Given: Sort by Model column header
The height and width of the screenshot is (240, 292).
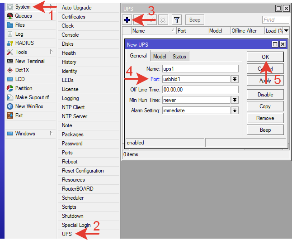Looking at the screenshot, I should 219,31.
